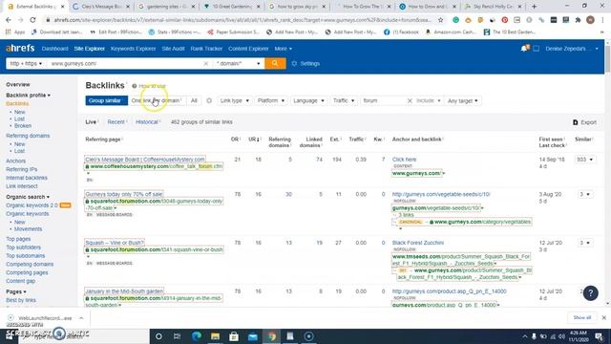Open Content Explorer in top navigation
This screenshot has width=611, height=344.
[248, 49]
